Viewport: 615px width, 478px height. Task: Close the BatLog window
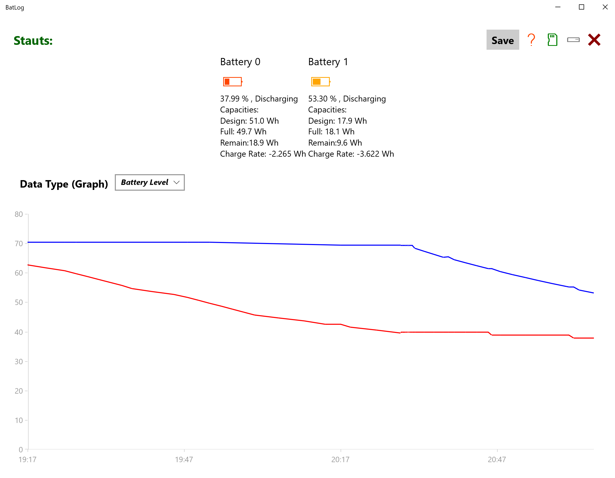605,7
